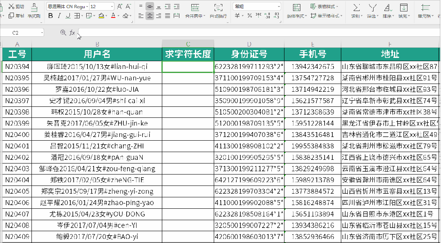Expand the fill color dropdown arrow
Image resolution: width=441 pixels, height=243 pixels.
[x=107, y=16]
